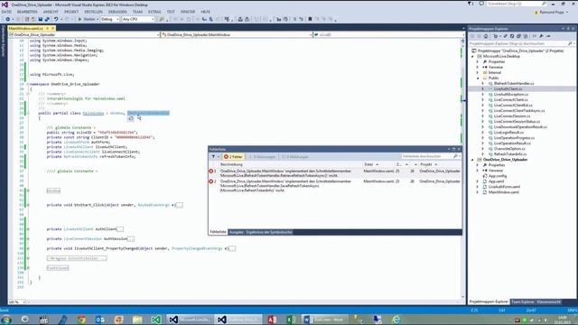Click the bookmark icon in the toolbar
The width and height of the screenshot is (578, 325).
point(310,19)
